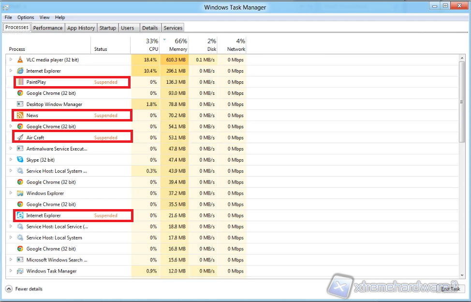471x302 pixels.
Task: Click the VLC media player cone icon
Action: (x=20, y=60)
